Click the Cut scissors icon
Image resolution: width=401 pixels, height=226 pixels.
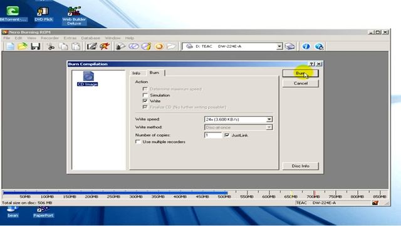point(51,46)
